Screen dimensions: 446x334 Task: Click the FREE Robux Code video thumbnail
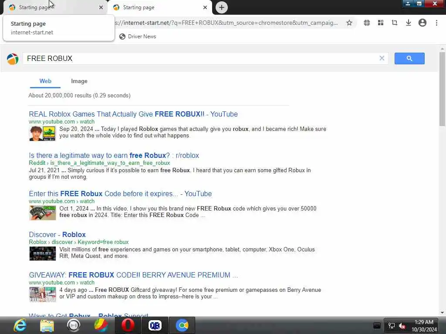pyautogui.click(x=42, y=213)
